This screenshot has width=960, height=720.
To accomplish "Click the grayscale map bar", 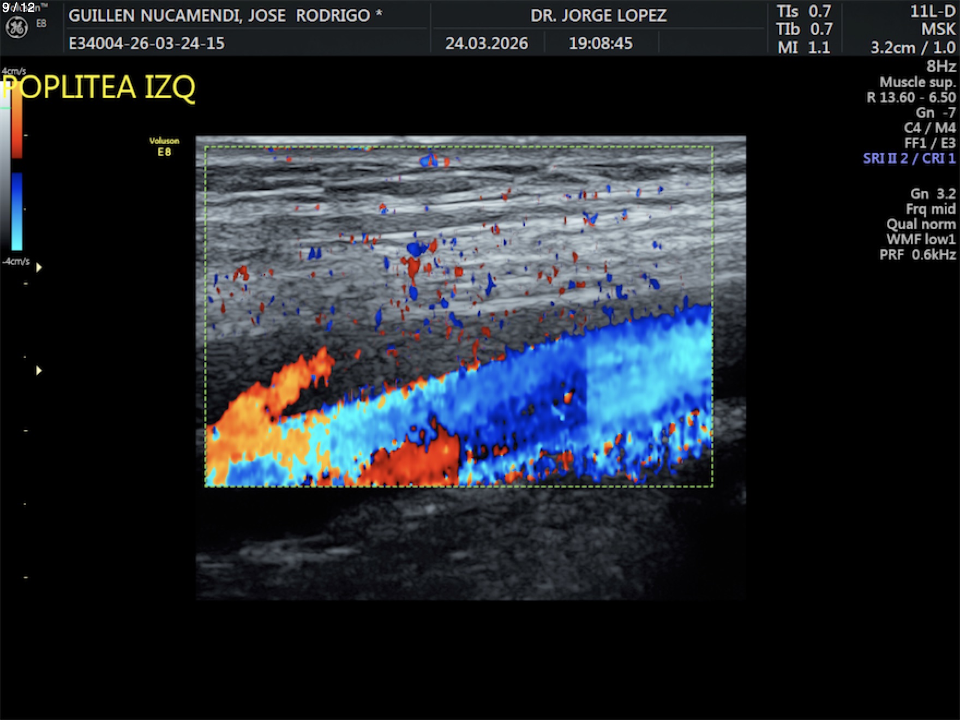I will tap(5, 175).
